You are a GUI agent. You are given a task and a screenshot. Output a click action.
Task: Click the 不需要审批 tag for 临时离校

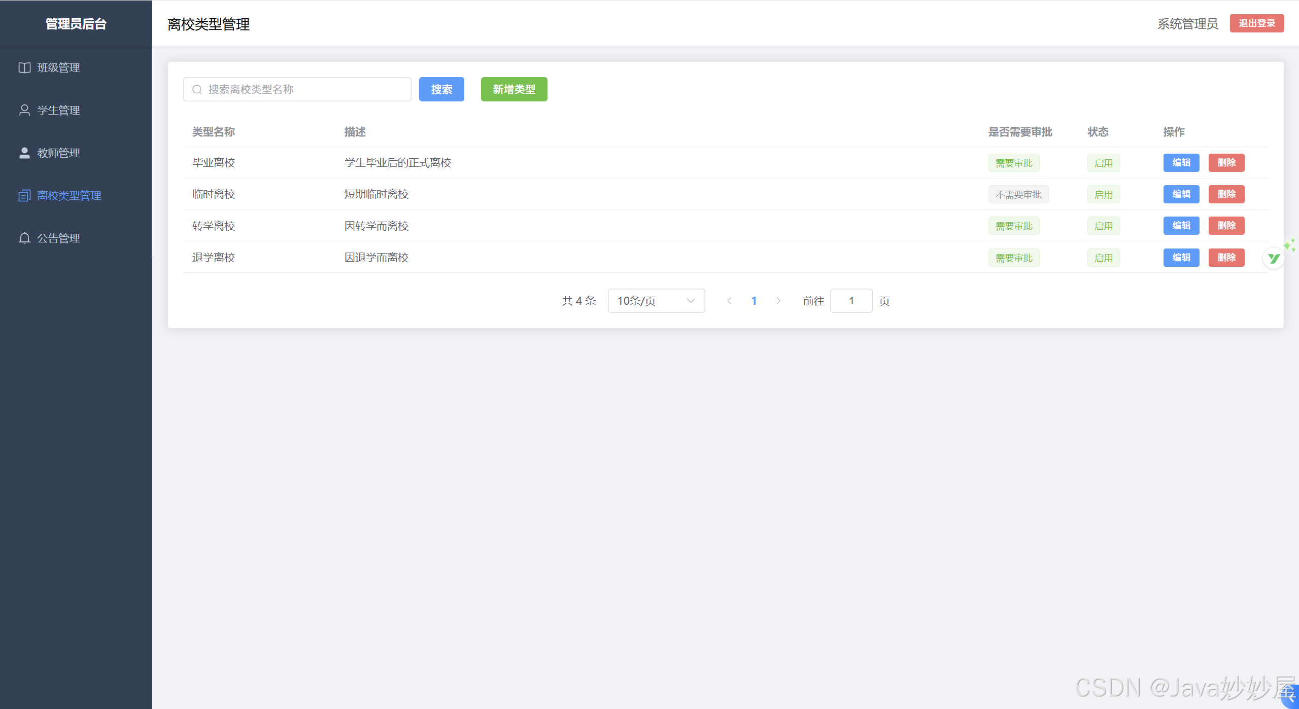[1018, 195]
